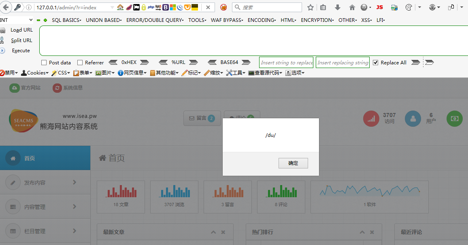Screen dimensions: 468x245
Task: Click Load URL in HackBar
Action: (x=21, y=30)
